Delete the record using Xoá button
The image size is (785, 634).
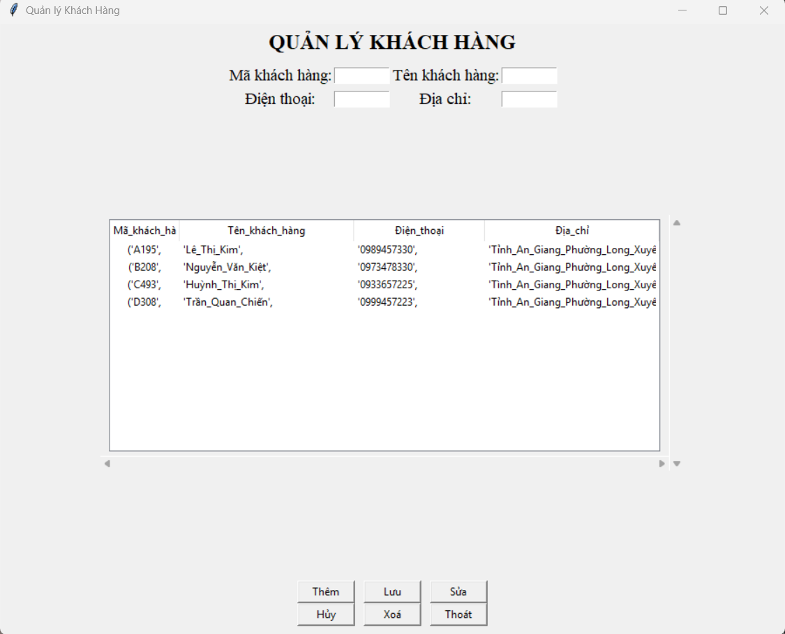tap(392, 614)
